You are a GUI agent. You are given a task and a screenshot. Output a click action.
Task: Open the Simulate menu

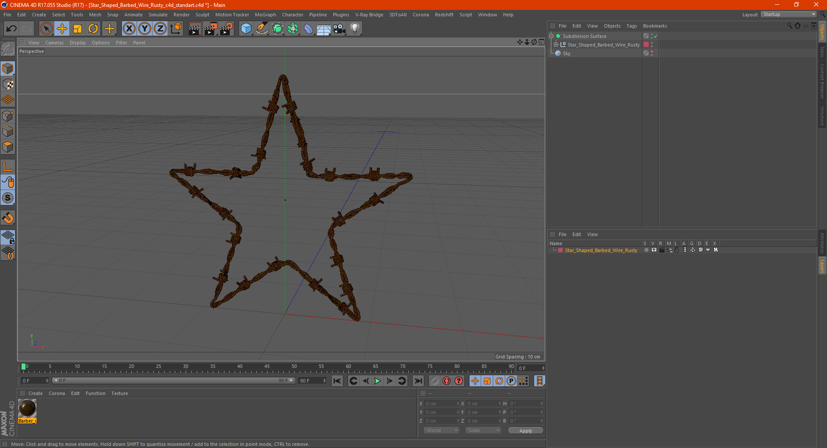pyautogui.click(x=158, y=15)
